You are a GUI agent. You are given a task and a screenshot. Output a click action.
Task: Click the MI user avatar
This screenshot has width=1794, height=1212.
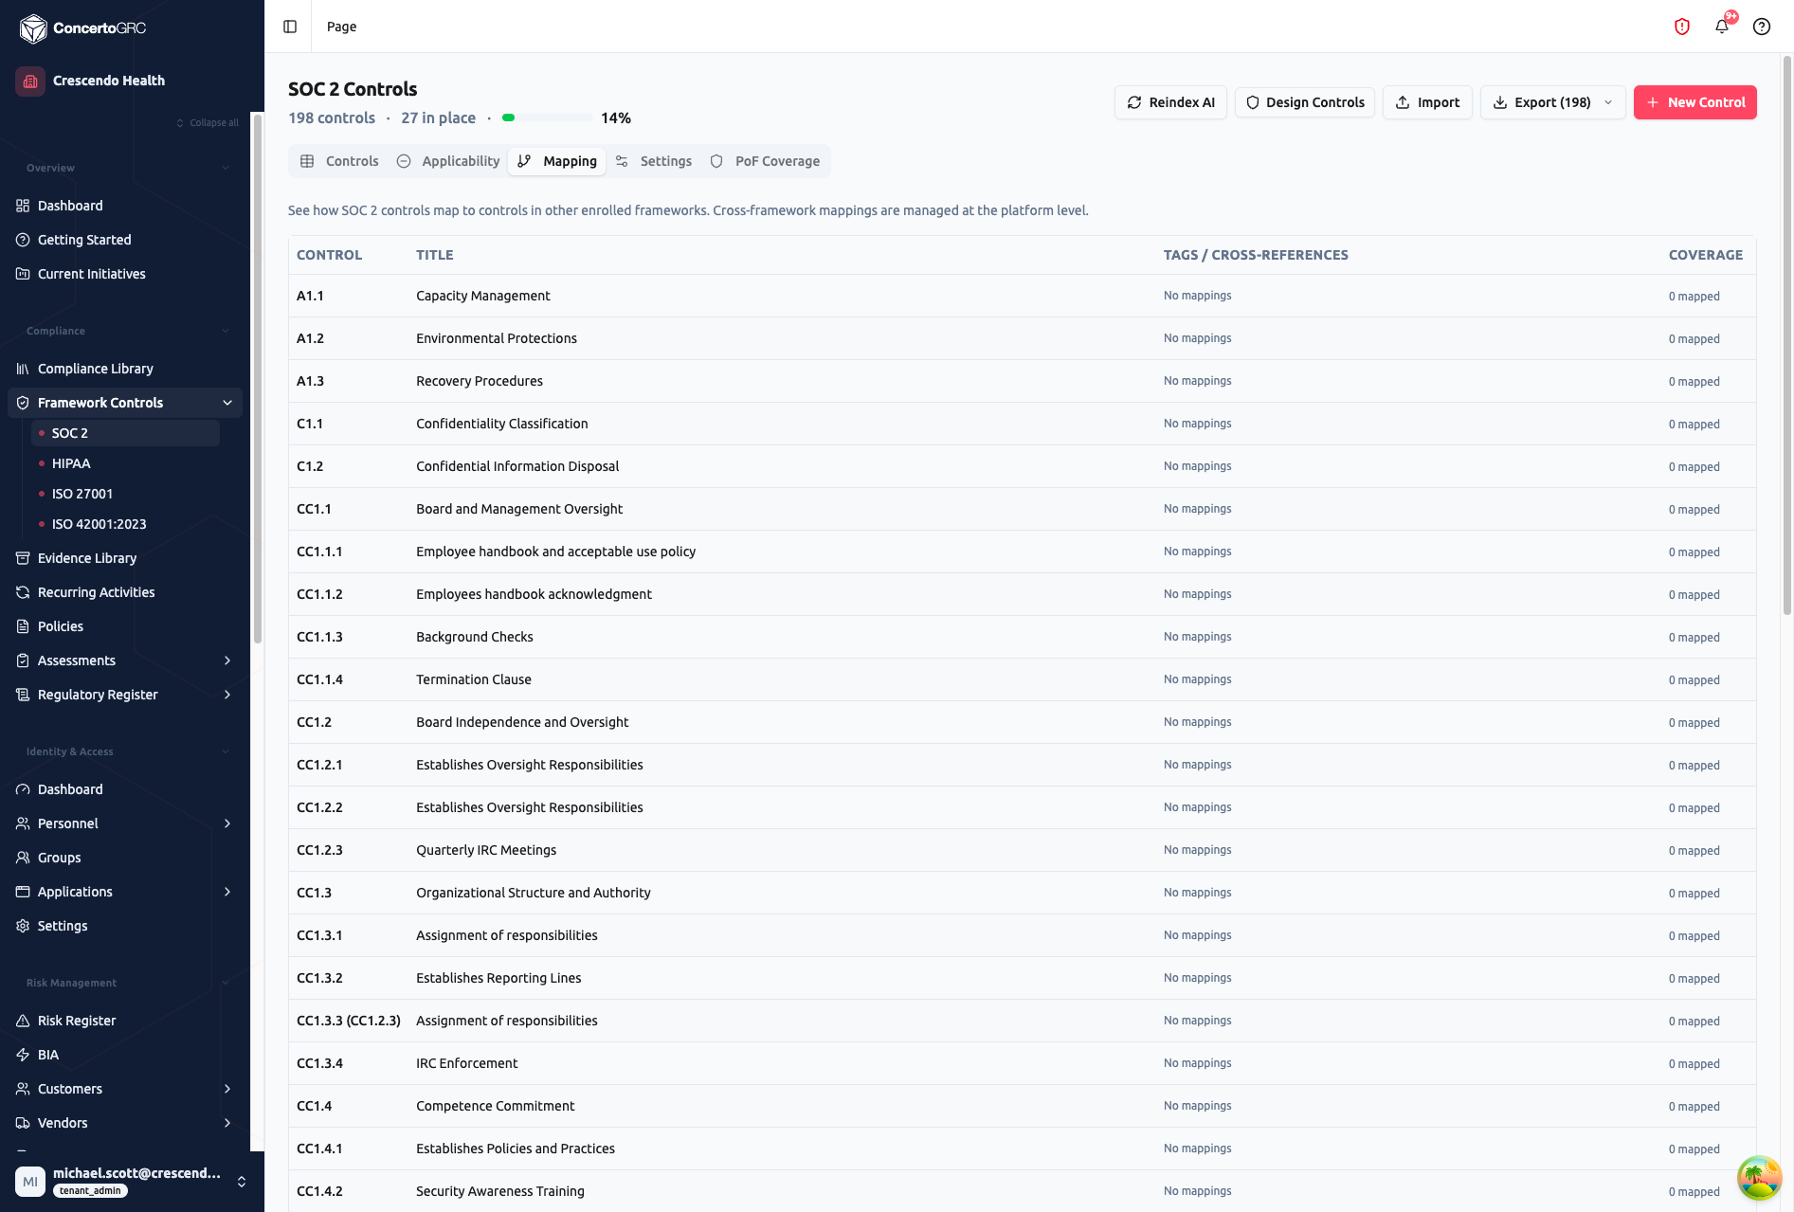(30, 1182)
